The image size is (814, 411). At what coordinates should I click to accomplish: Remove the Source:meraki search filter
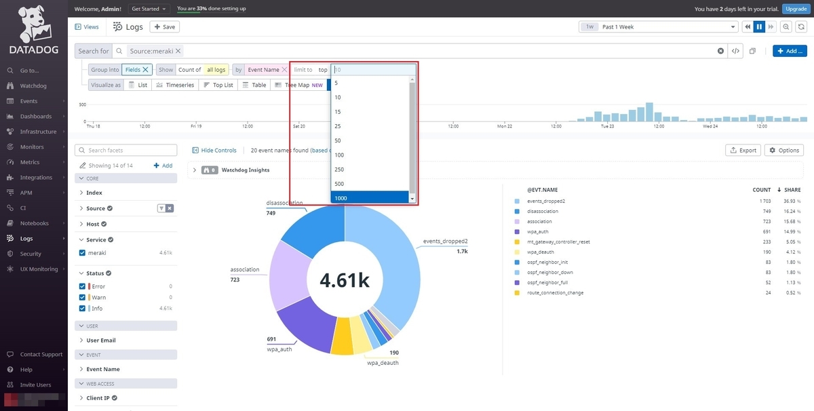pos(178,51)
